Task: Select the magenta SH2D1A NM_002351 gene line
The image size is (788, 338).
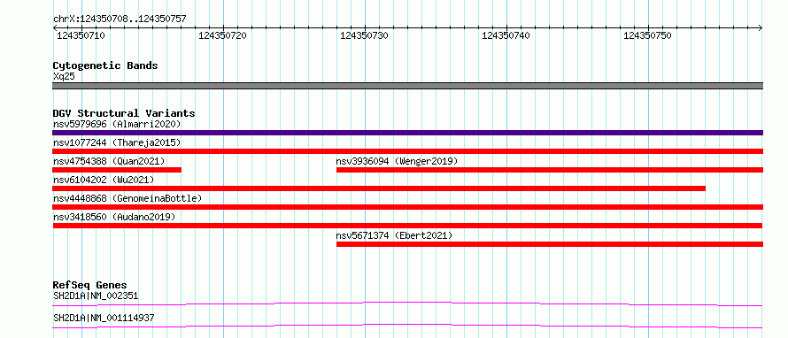Action: pos(407,303)
